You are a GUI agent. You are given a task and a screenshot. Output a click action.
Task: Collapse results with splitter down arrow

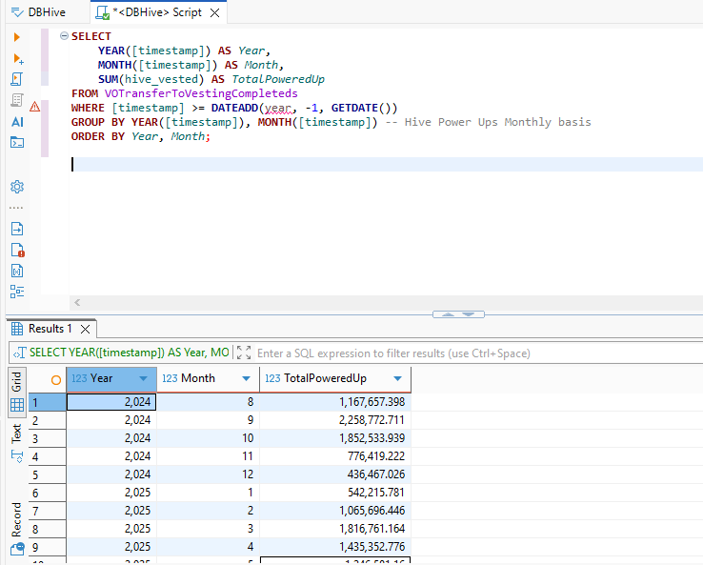point(468,314)
